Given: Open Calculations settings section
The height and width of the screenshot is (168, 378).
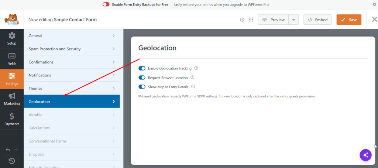Looking at the screenshot, I should [x=72, y=128].
